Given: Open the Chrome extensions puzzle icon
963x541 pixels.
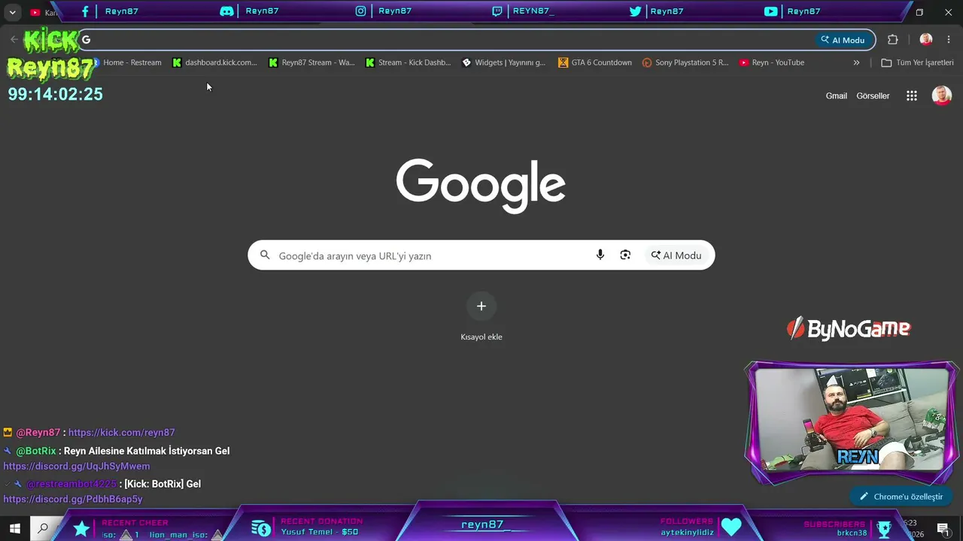Looking at the screenshot, I should (x=893, y=40).
